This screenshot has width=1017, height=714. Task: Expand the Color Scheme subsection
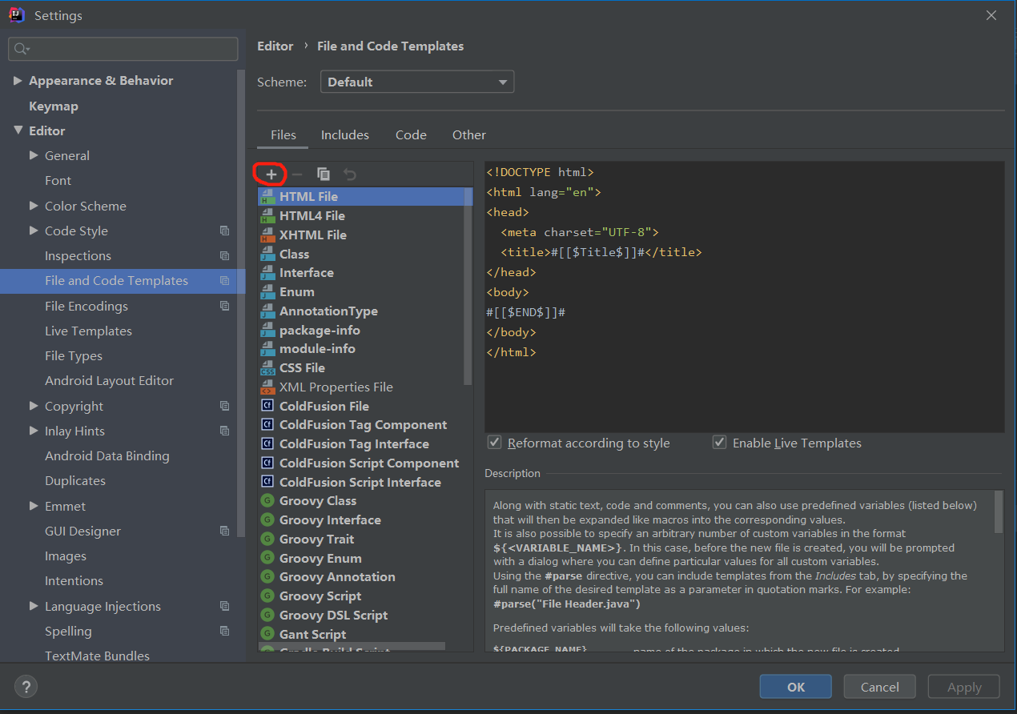[x=34, y=207]
